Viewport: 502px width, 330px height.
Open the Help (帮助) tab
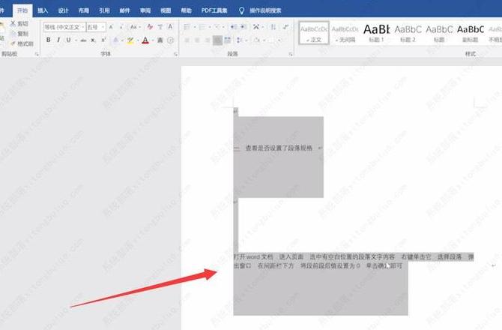coord(186,10)
